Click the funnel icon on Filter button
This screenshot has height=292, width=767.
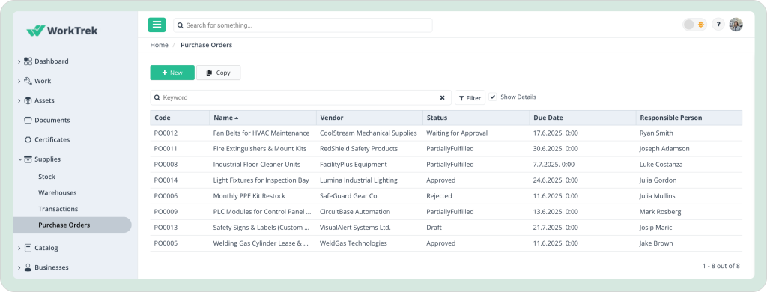[461, 98]
